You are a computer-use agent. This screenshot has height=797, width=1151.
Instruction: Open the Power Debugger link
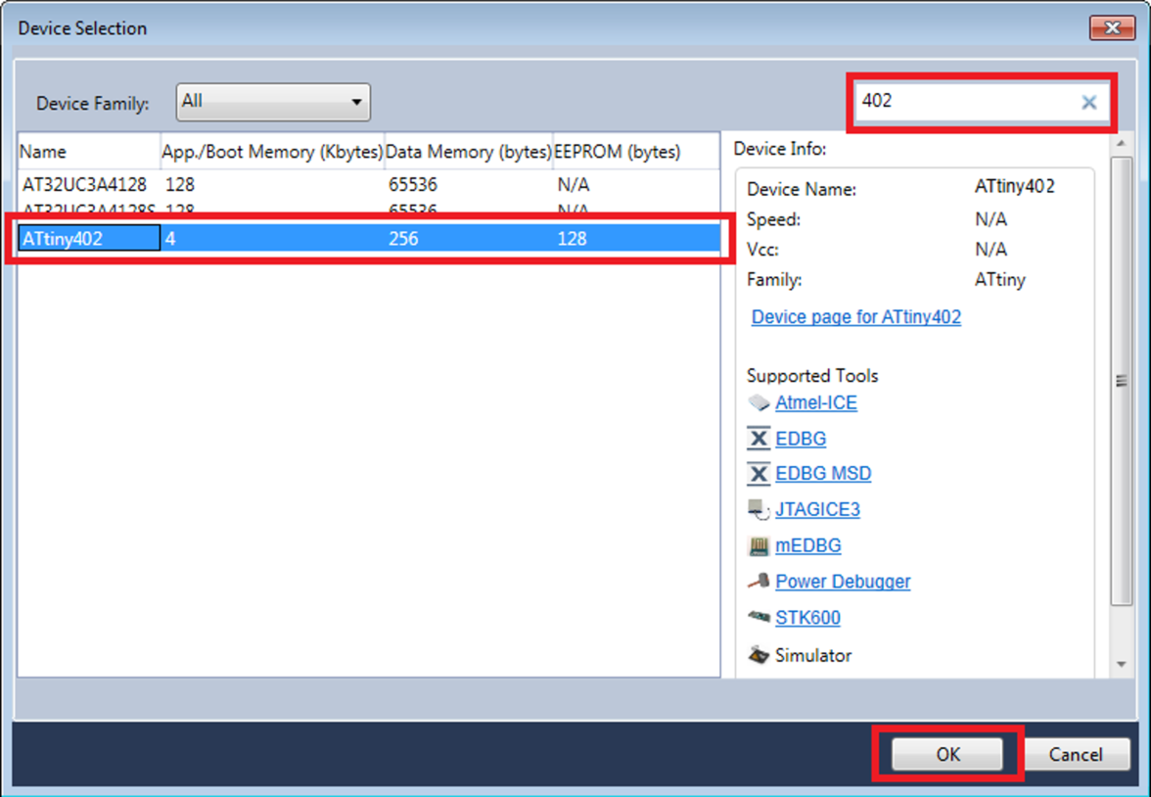843,582
